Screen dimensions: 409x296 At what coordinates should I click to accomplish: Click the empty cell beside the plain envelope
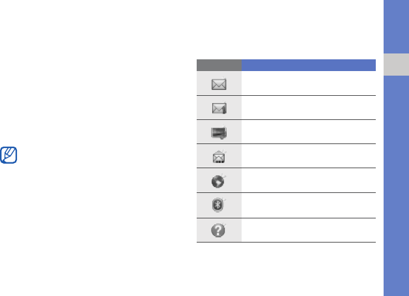point(309,83)
